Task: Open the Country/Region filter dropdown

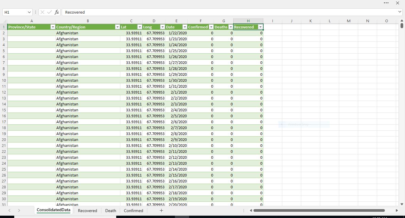Action: click(x=117, y=27)
